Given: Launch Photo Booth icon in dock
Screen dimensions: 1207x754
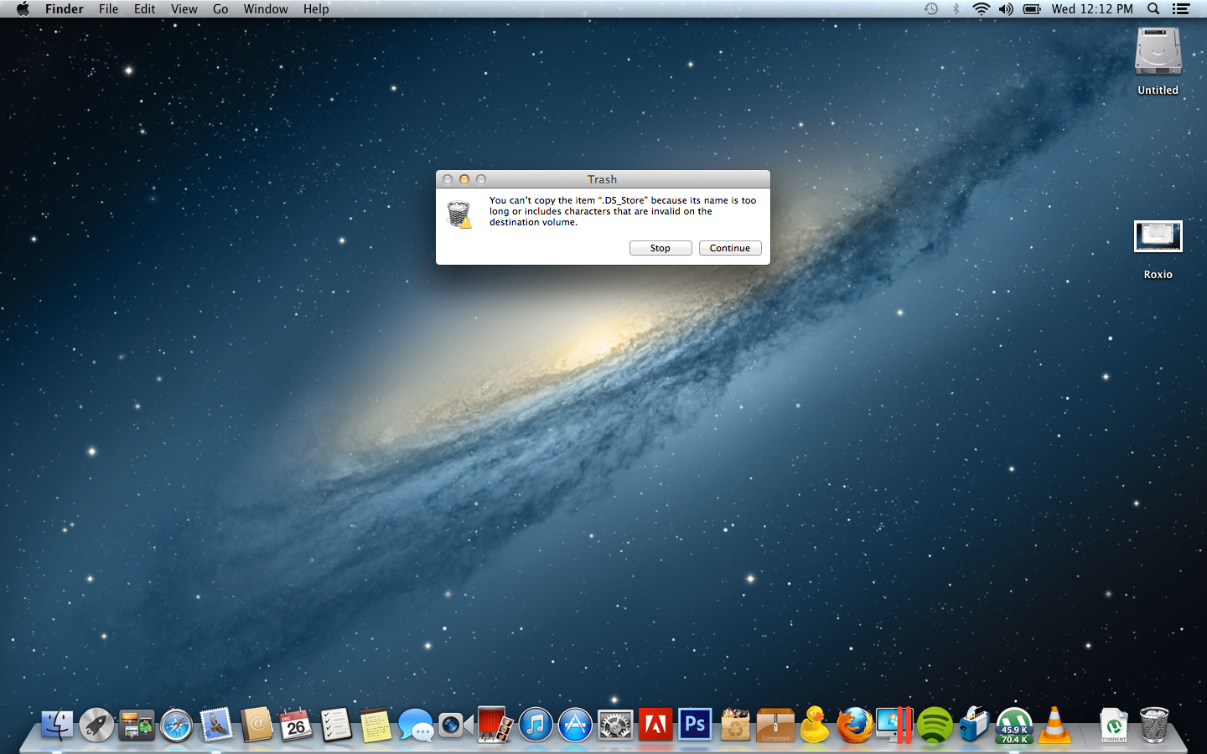Looking at the screenshot, I should point(495,726).
